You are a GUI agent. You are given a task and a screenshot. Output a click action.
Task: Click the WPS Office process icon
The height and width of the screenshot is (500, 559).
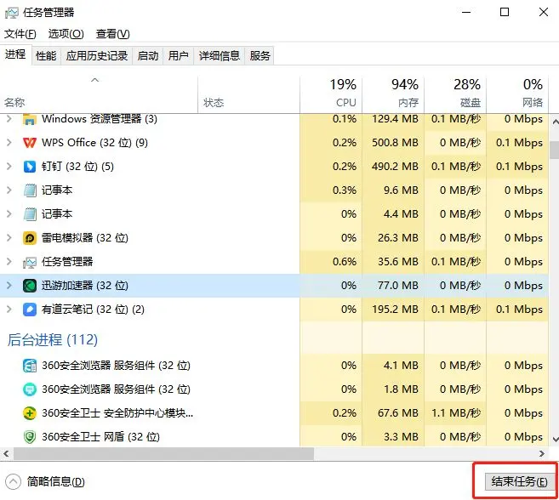point(30,143)
